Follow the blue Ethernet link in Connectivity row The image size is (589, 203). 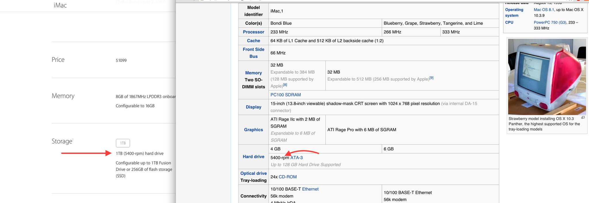[310, 189]
